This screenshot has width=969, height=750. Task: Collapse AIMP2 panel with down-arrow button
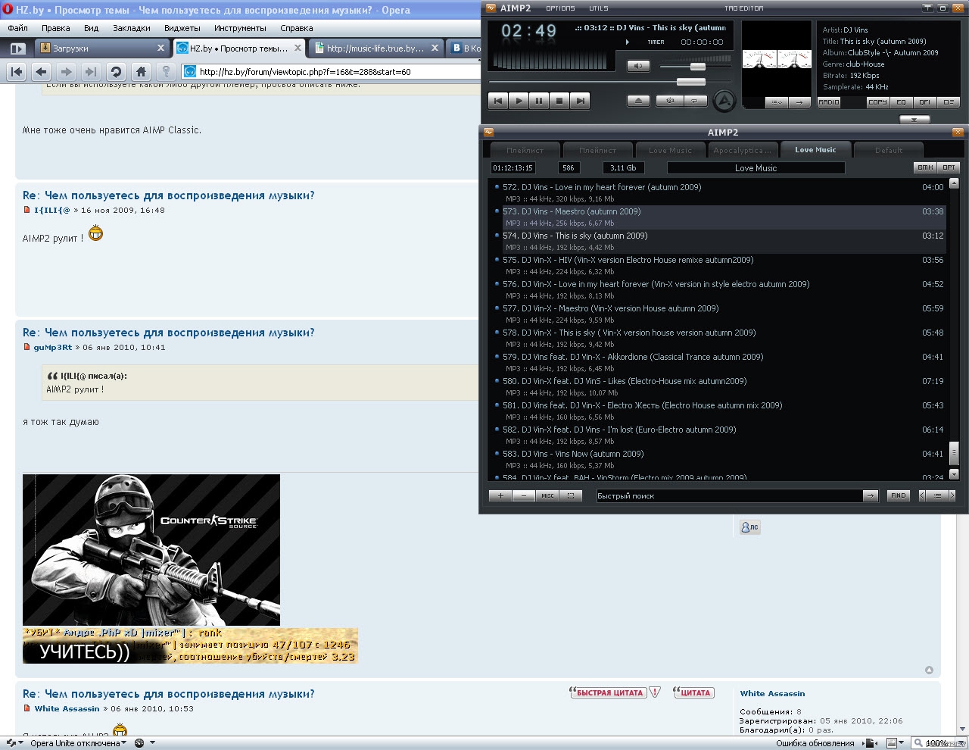914,120
